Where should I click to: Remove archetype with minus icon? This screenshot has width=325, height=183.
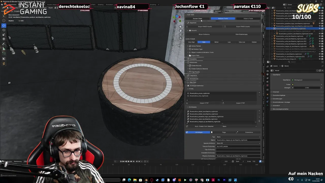(259, 113)
